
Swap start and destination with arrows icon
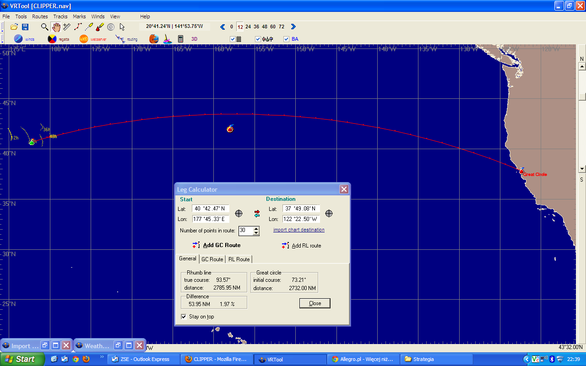point(257,214)
